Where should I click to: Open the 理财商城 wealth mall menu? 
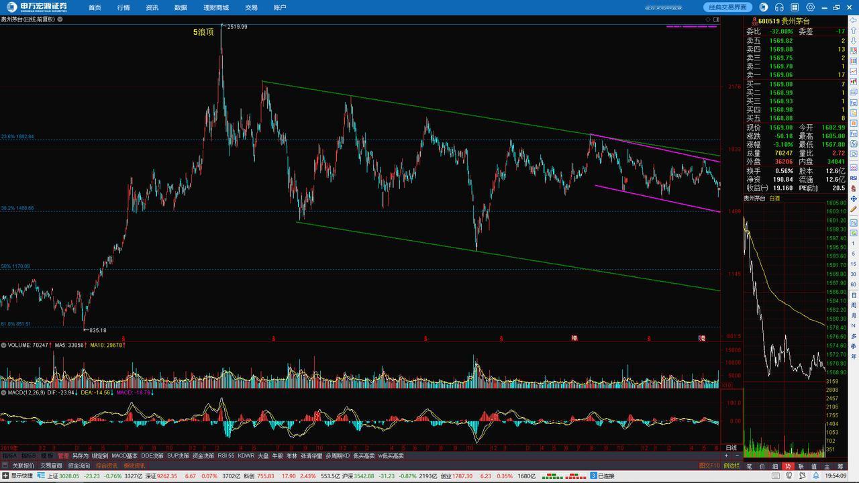pos(216,7)
